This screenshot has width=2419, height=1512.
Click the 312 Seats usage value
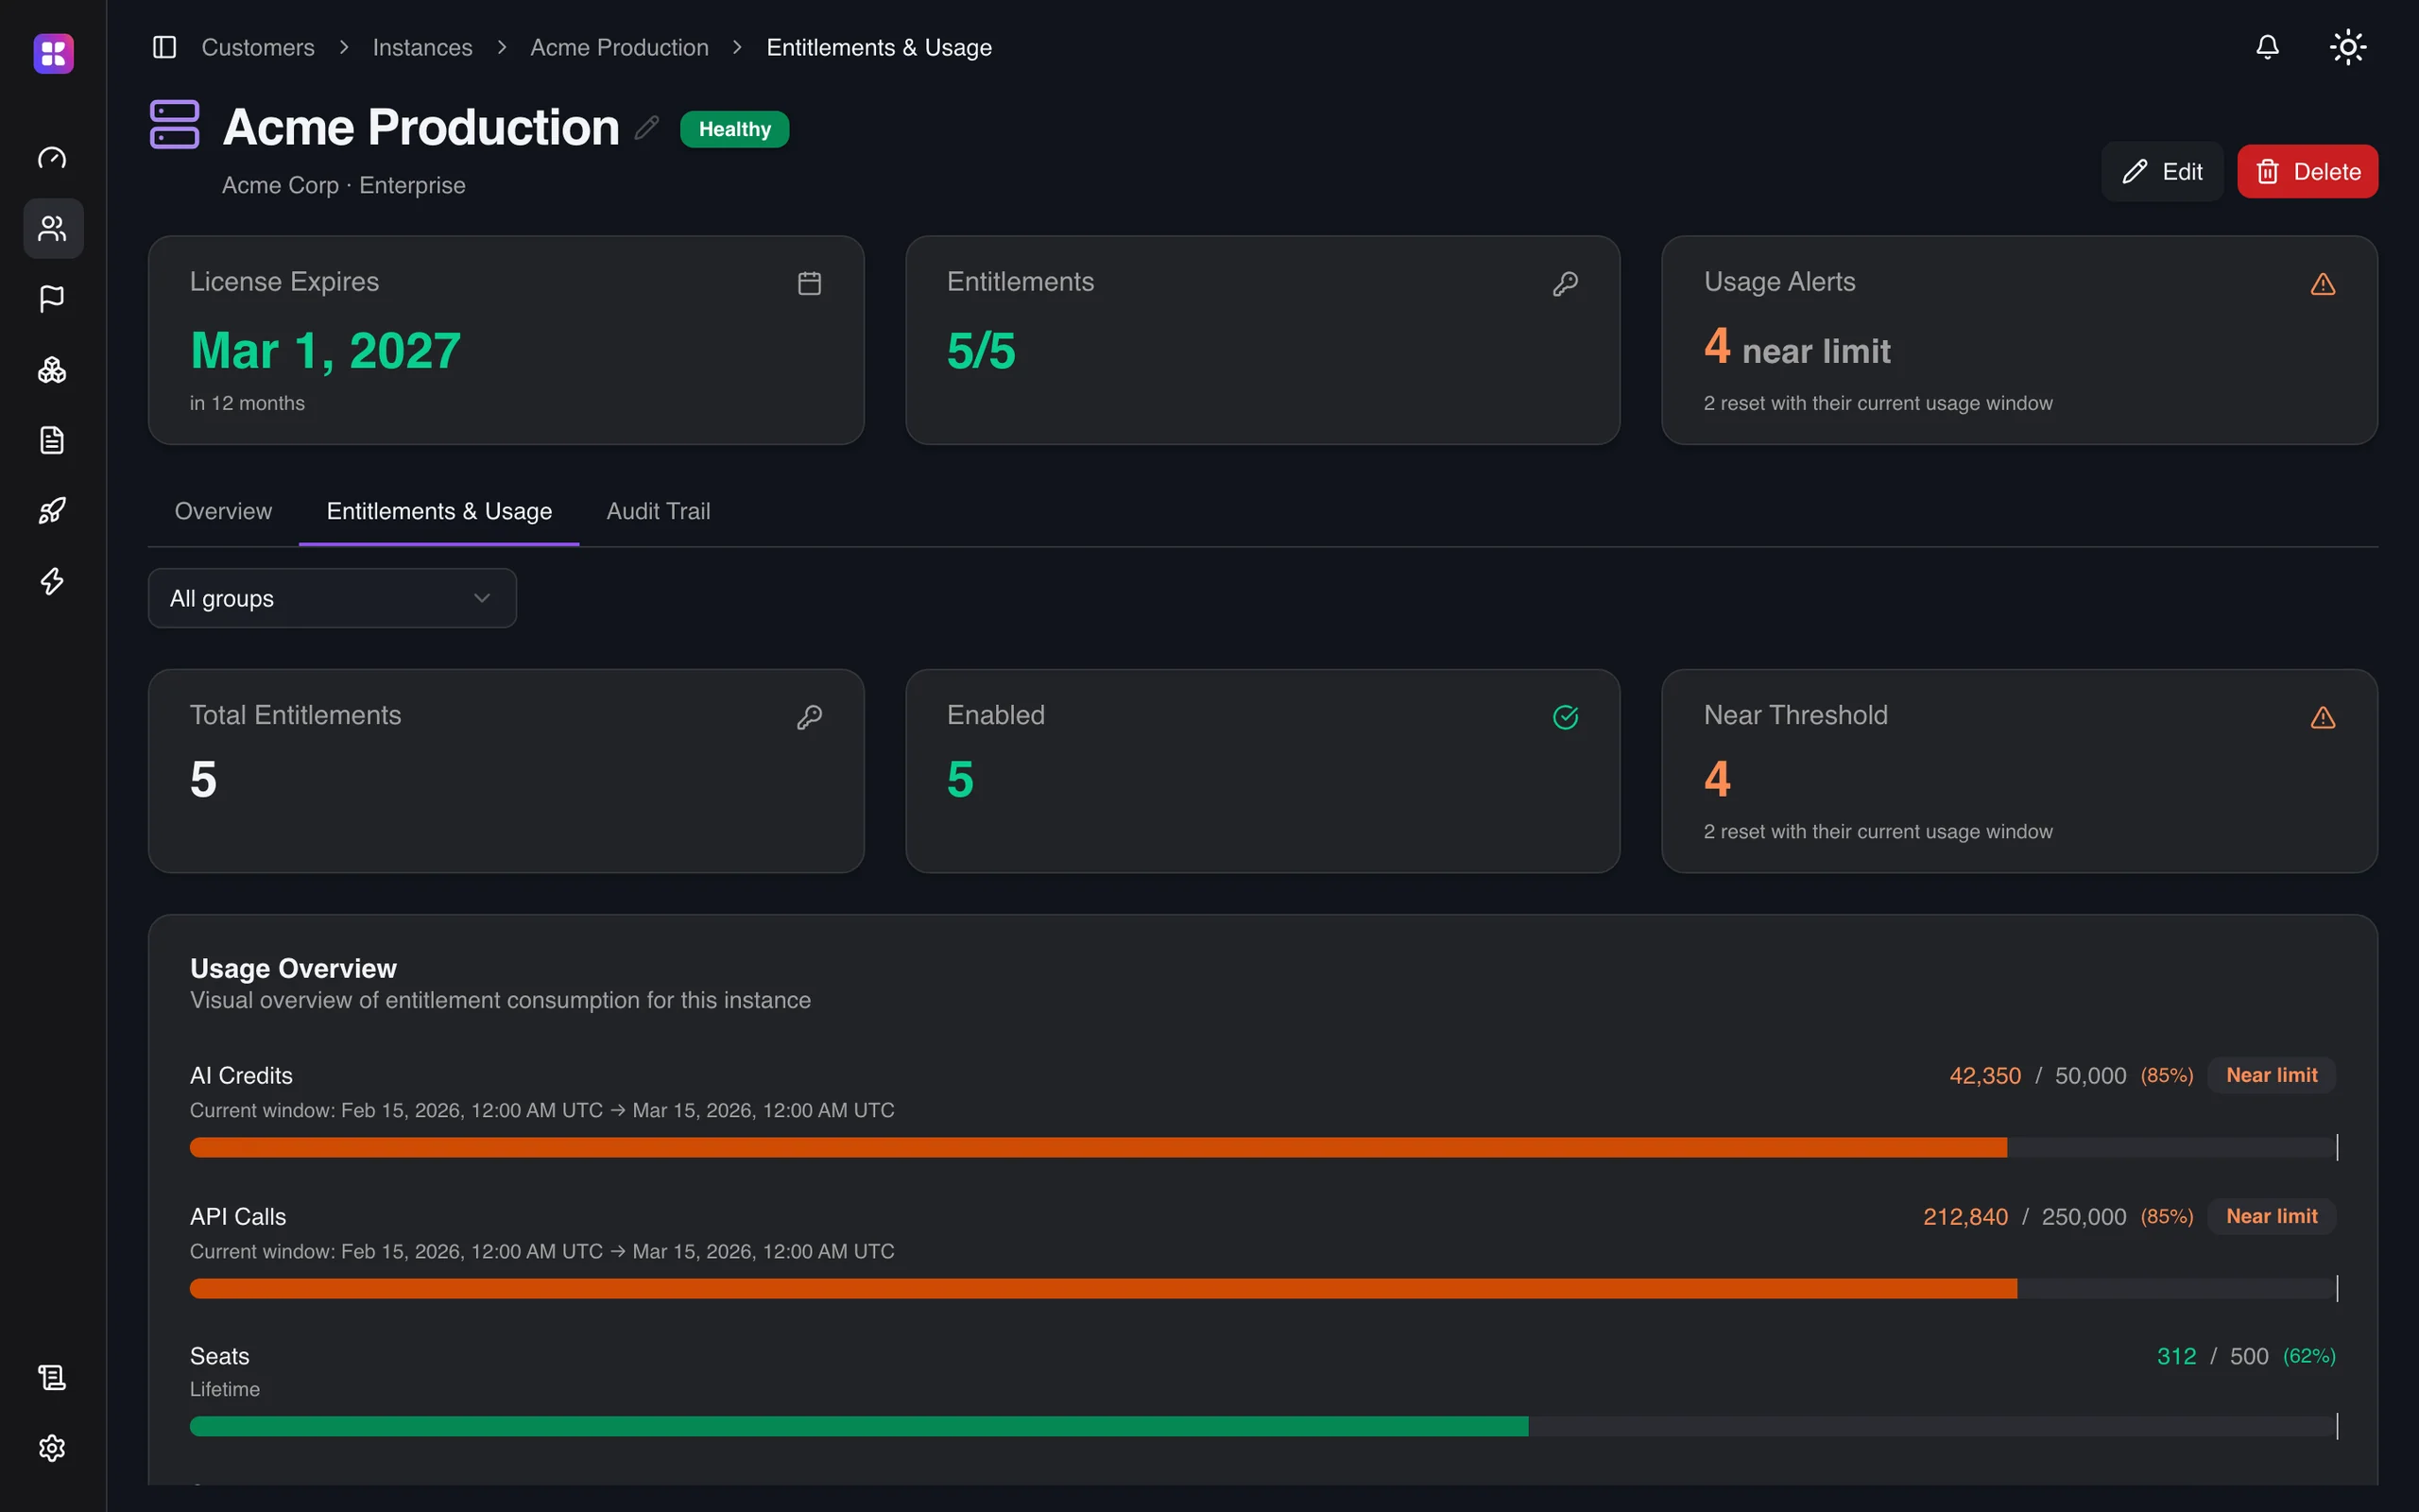tap(2176, 1356)
